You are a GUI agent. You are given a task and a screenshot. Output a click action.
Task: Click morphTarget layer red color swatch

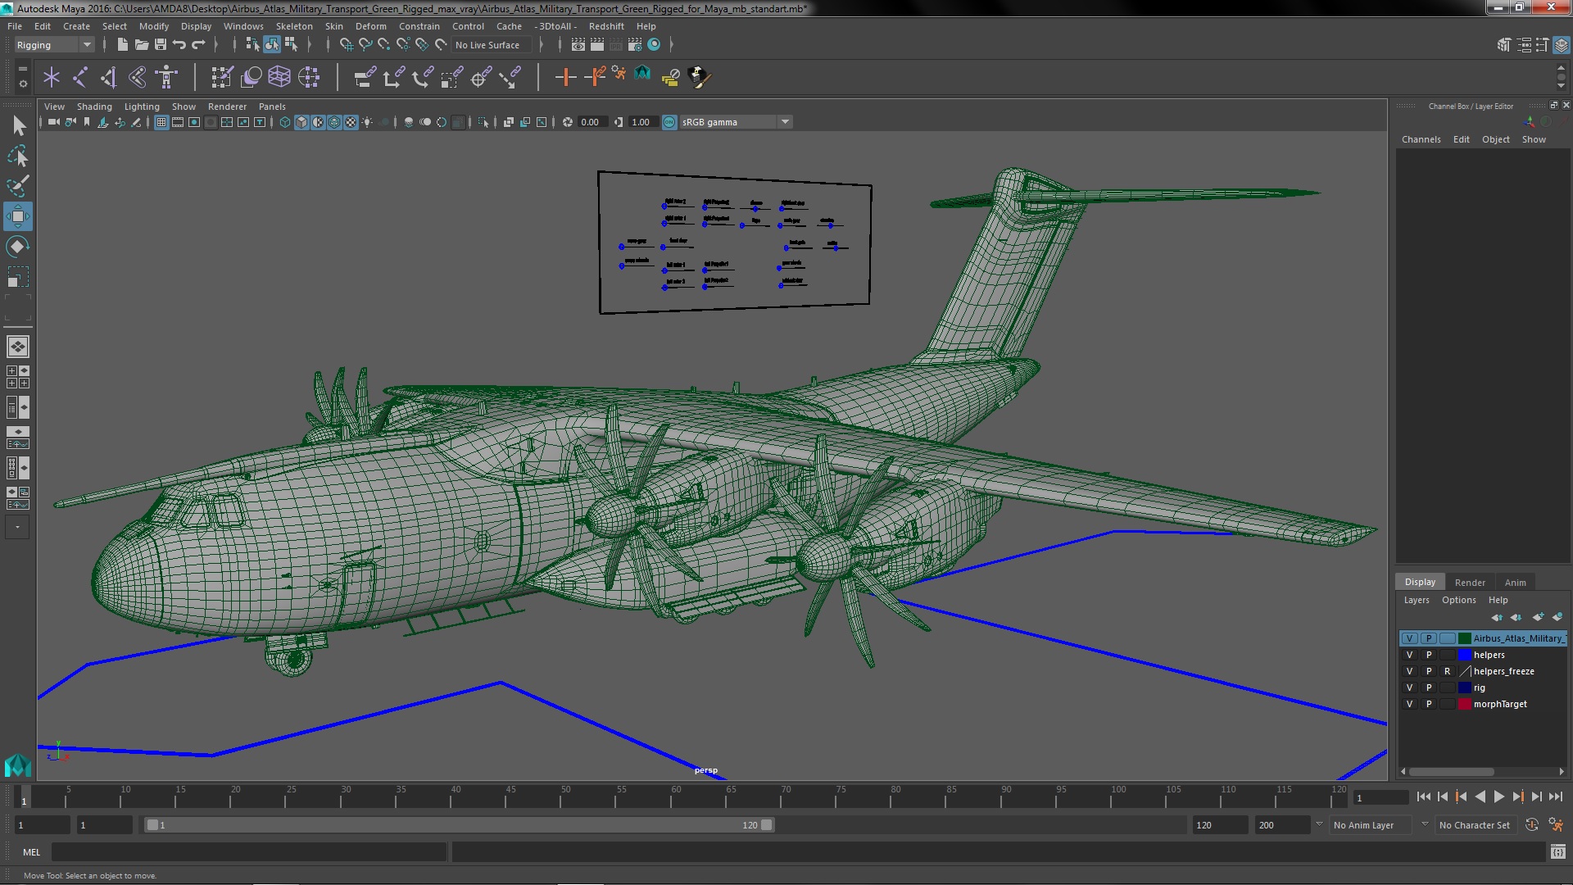1464,704
